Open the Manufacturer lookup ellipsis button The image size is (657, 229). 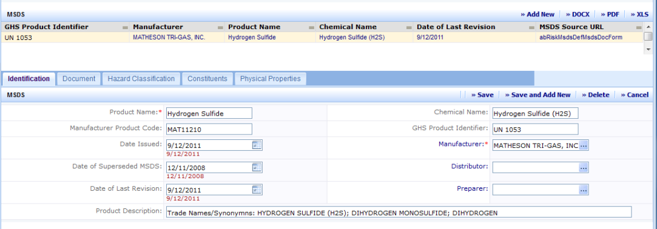[584, 145]
